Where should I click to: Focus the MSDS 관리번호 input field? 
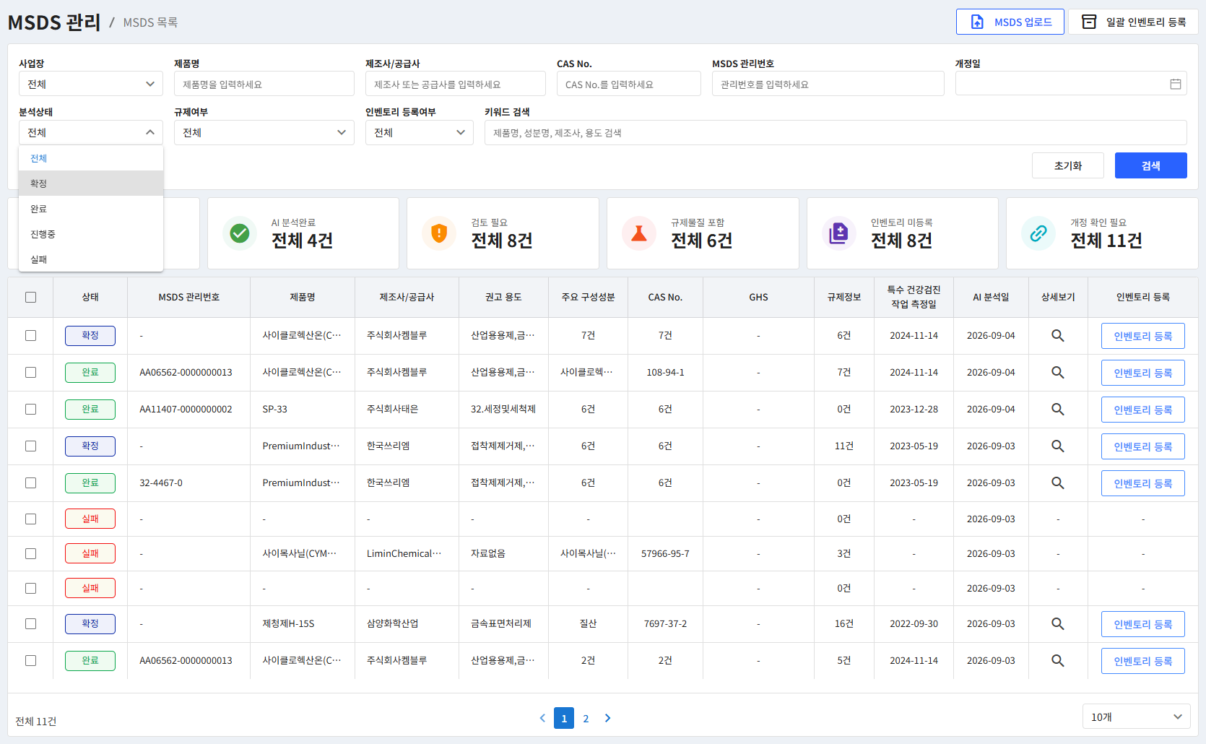(x=828, y=84)
